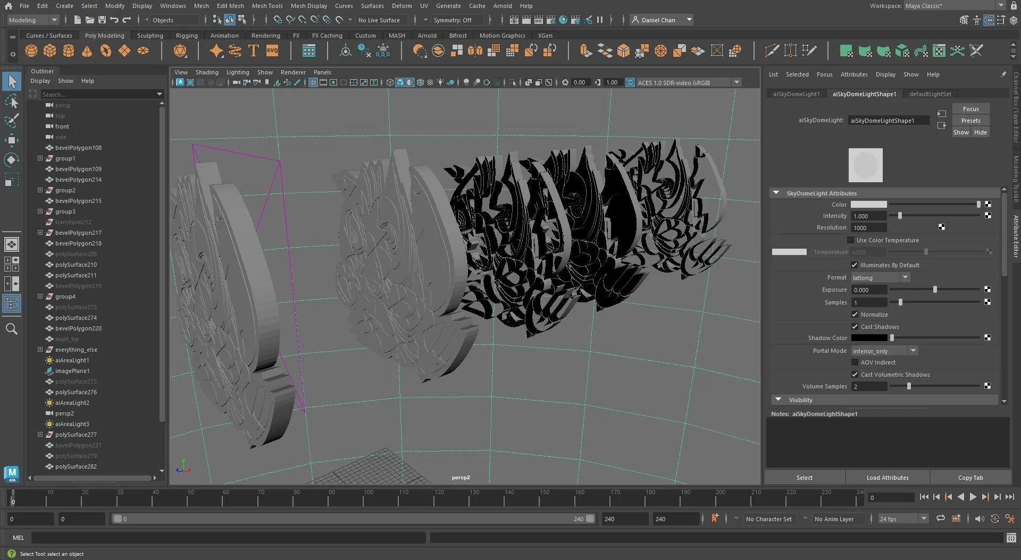Click the Shadow Color black swatch
The height and width of the screenshot is (560, 1021).
coord(869,338)
